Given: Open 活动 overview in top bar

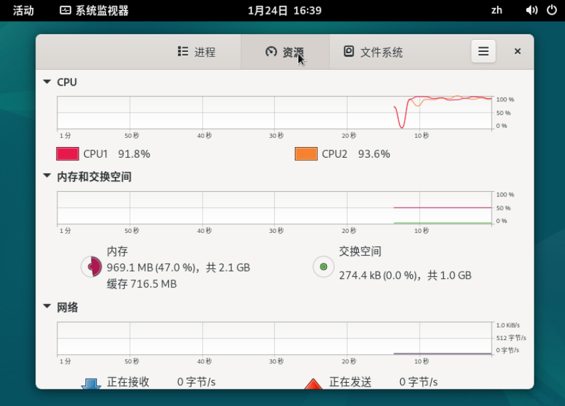Looking at the screenshot, I should [x=23, y=11].
